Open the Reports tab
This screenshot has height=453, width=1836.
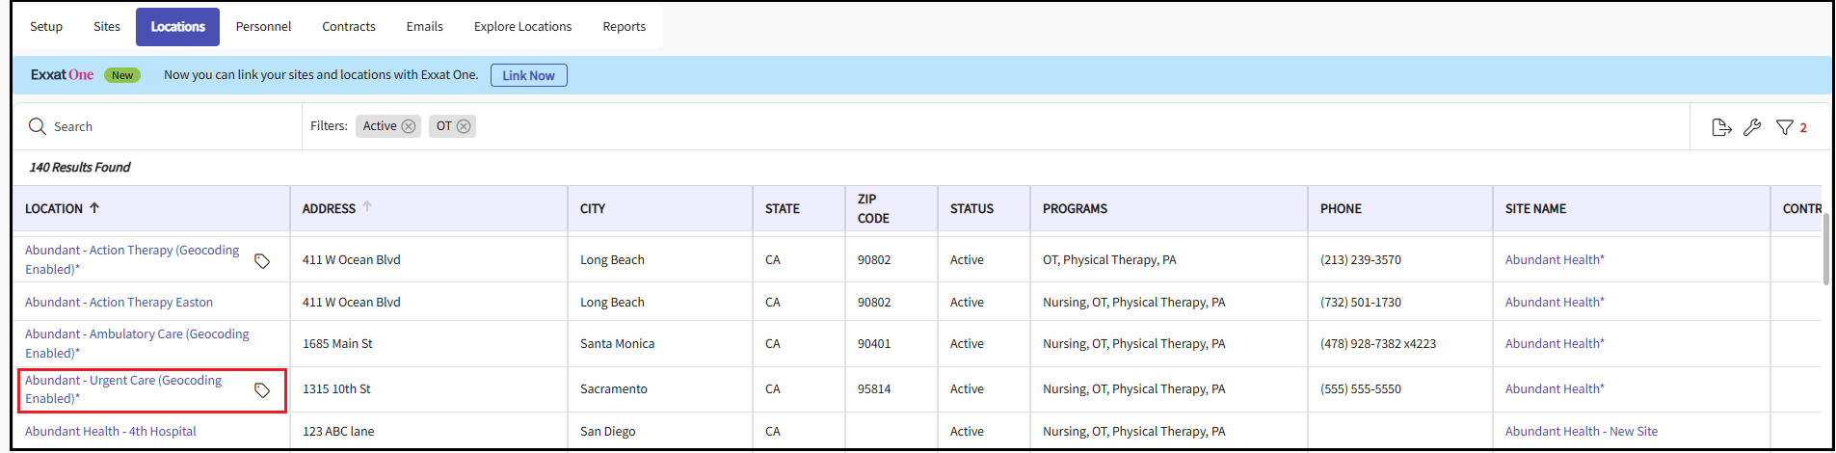click(624, 27)
